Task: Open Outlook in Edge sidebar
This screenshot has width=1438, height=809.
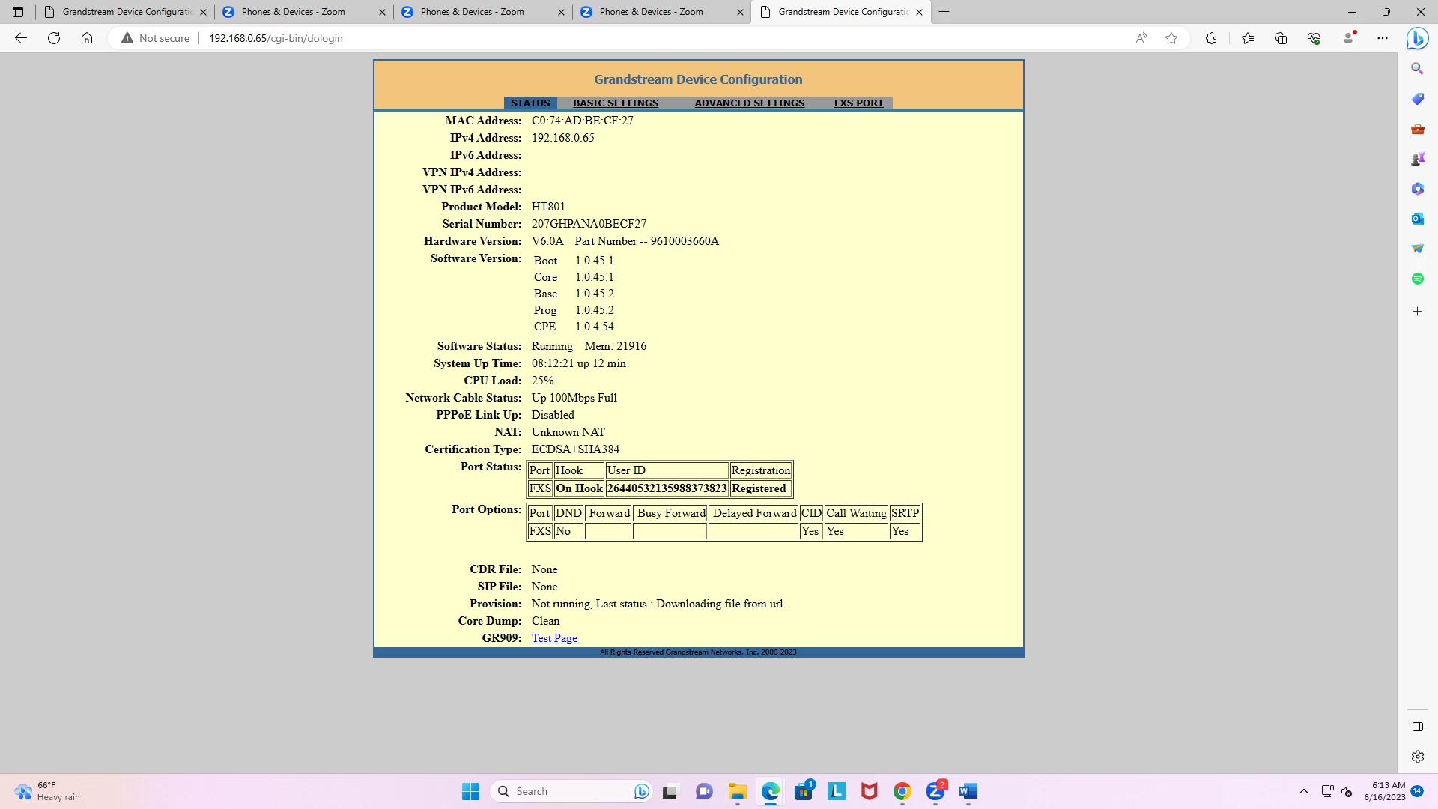Action: point(1417,219)
